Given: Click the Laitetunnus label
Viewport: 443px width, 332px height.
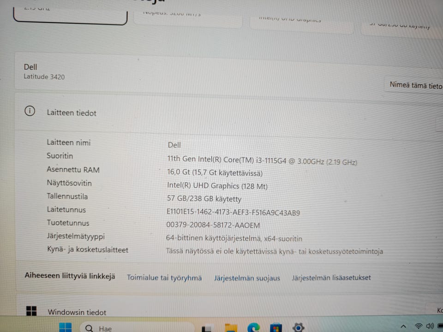Looking at the screenshot, I should (x=66, y=210).
